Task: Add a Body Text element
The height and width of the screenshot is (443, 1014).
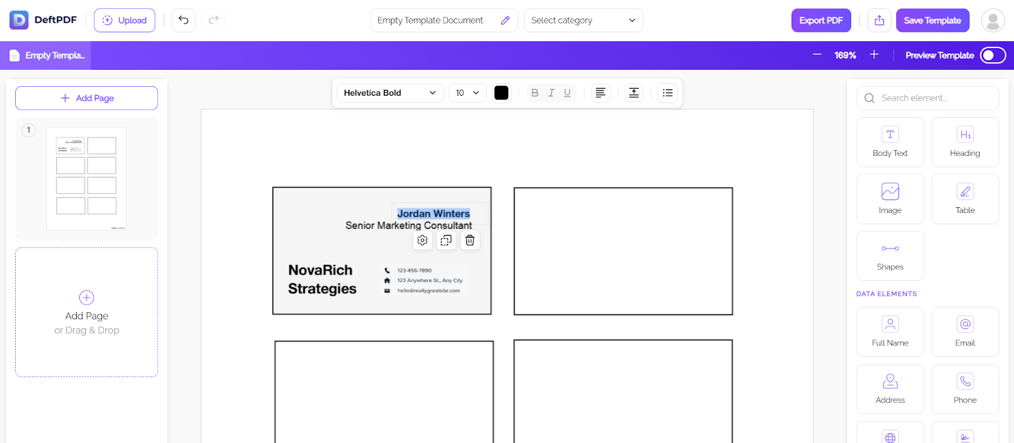Action: 890,142
